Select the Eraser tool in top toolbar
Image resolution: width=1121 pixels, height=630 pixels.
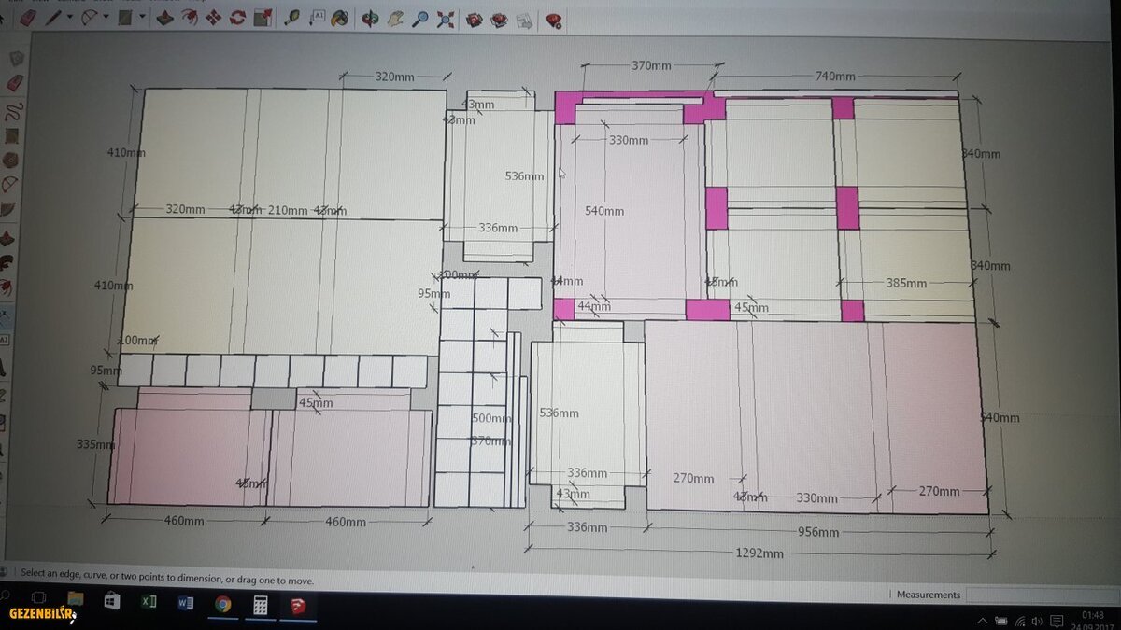pos(28,17)
